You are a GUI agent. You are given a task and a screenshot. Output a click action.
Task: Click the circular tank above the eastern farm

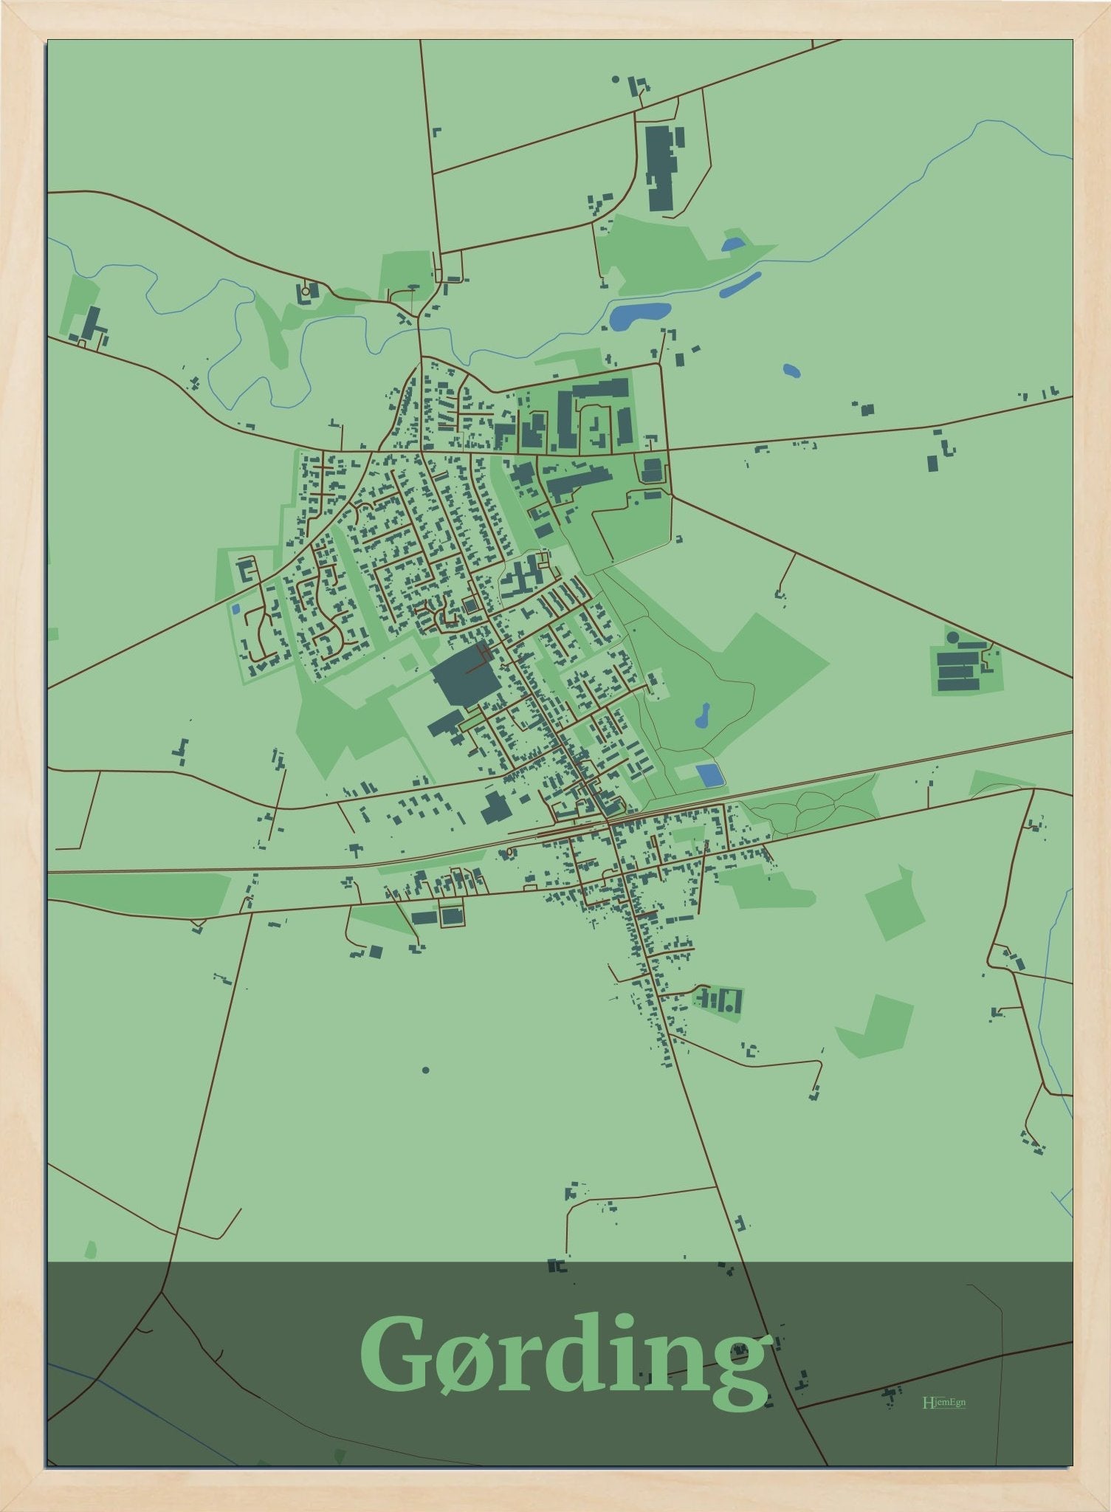pyautogui.click(x=952, y=637)
